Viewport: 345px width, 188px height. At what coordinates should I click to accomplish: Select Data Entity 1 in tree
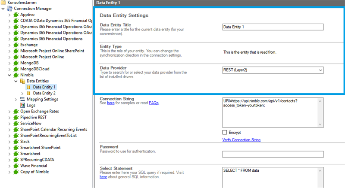(44, 87)
